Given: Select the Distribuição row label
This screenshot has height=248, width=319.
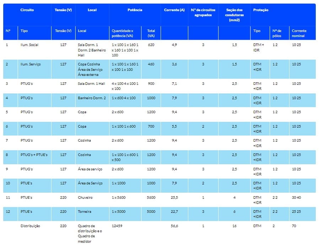Looking at the screenshot, I should pos(30,226).
